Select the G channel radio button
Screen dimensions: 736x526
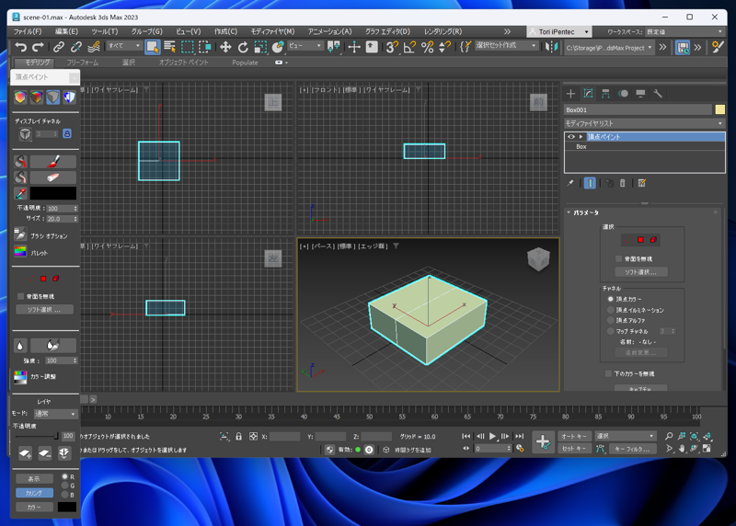(64, 486)
